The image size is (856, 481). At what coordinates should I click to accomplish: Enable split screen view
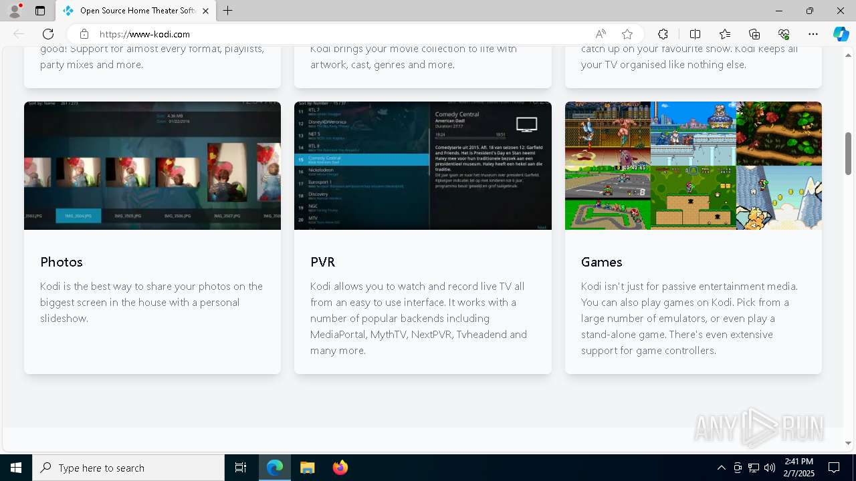pyautogui.click(x=695, y=34)
